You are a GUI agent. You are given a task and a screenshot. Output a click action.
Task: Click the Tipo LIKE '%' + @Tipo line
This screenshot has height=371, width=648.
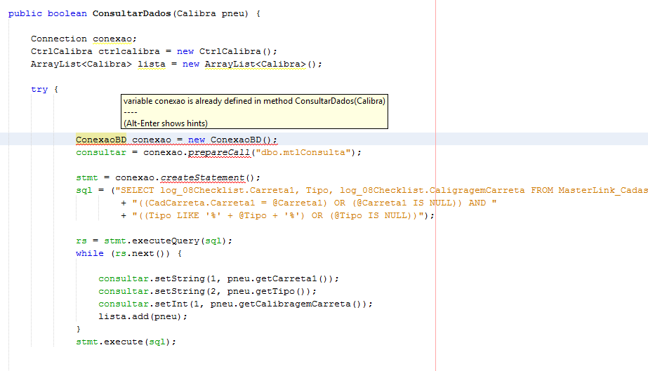click(x=278, y=216)
